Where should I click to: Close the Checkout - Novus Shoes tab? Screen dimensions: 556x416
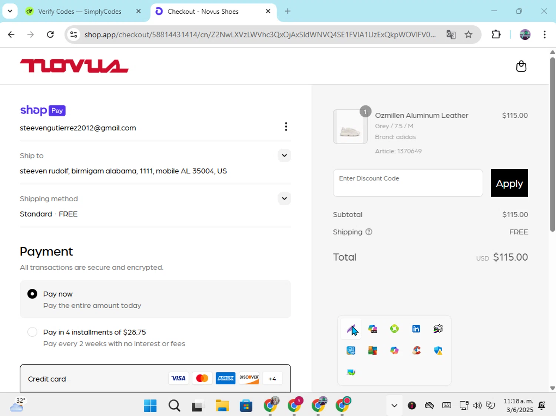pyautogui.click(x=268, y=11)
